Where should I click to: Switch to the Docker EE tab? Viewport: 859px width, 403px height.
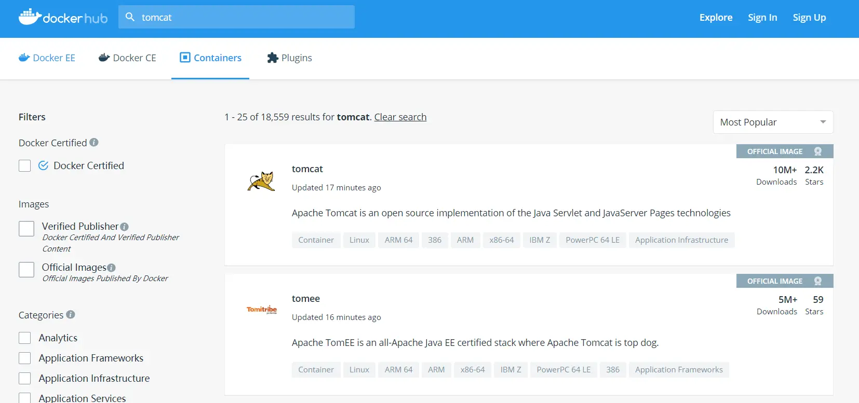click(47, 58)
